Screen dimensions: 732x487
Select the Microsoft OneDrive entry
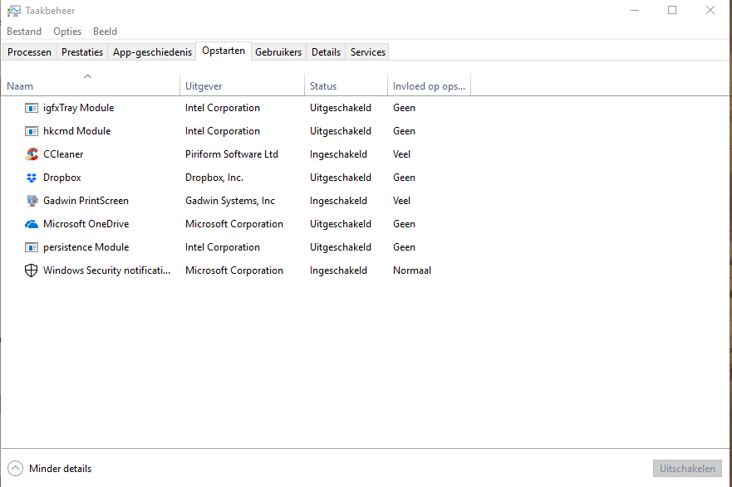pos(86,224)
